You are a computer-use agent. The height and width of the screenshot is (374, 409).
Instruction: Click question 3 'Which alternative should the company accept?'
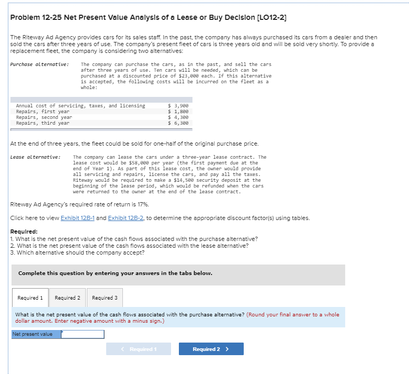pyautogui.click(x=77, y=252)
